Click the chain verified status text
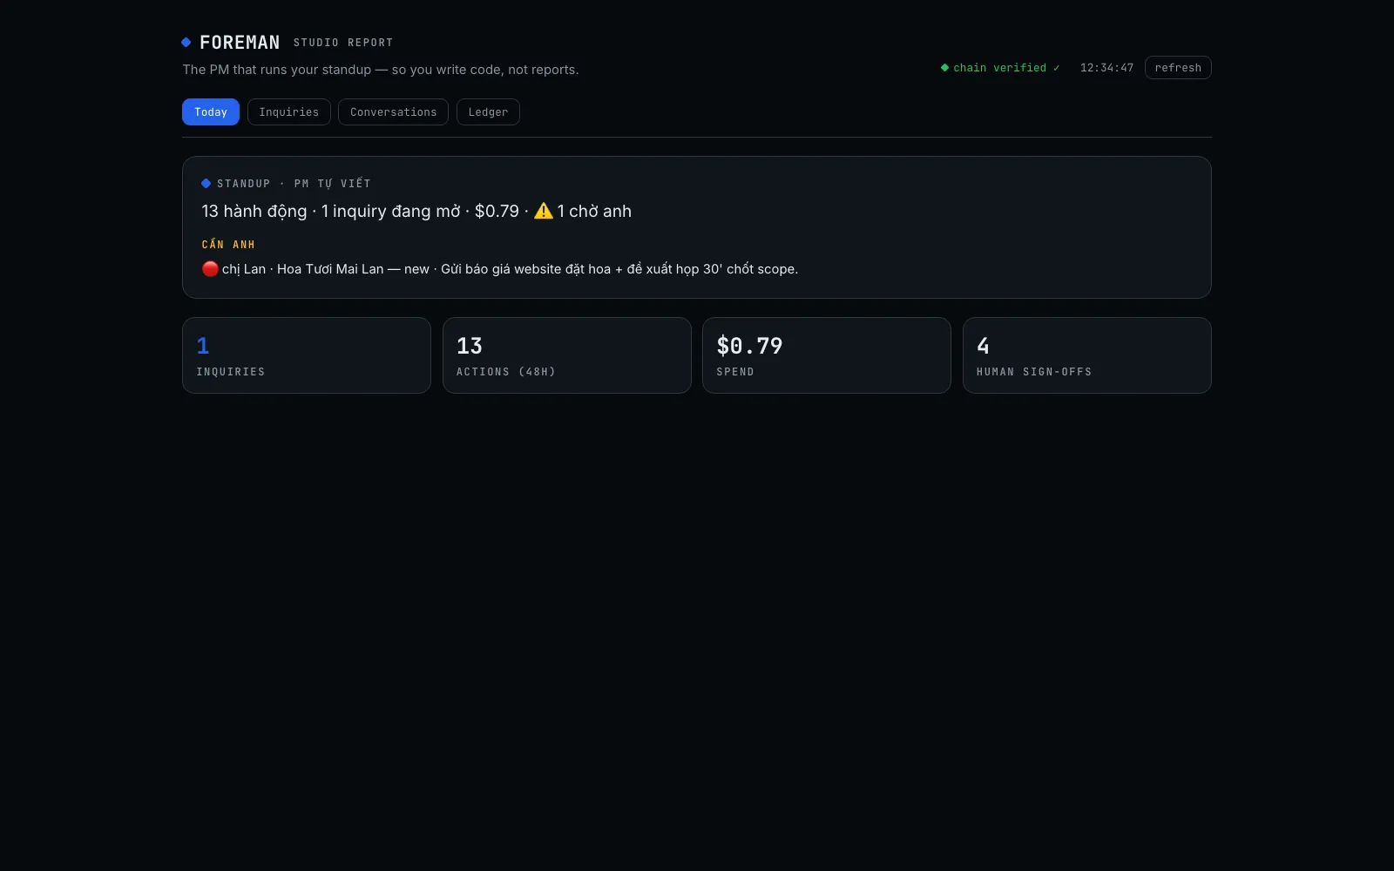 1006,68
